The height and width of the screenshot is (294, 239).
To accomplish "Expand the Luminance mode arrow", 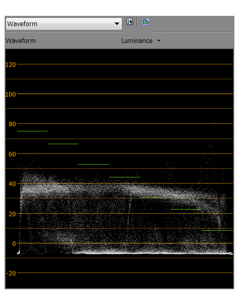I will [x=159, y=40].
